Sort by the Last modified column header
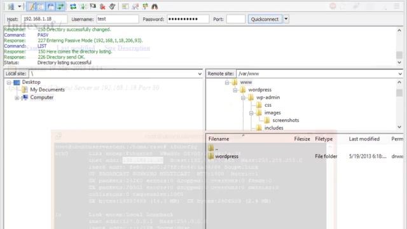This screenshot has height=229, width=407. coord(364,139)
